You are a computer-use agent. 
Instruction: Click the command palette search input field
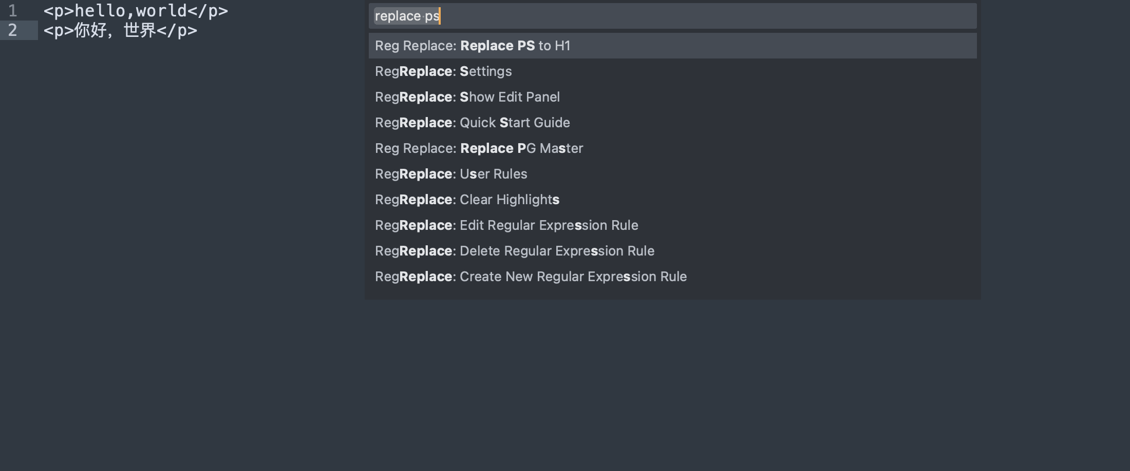(672, 16)
